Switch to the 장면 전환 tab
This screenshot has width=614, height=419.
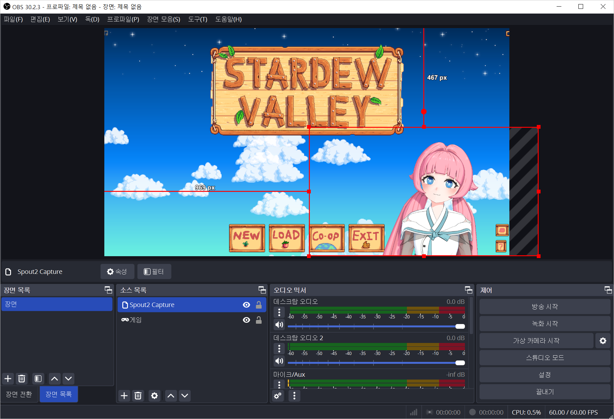(x=19, y=394)
